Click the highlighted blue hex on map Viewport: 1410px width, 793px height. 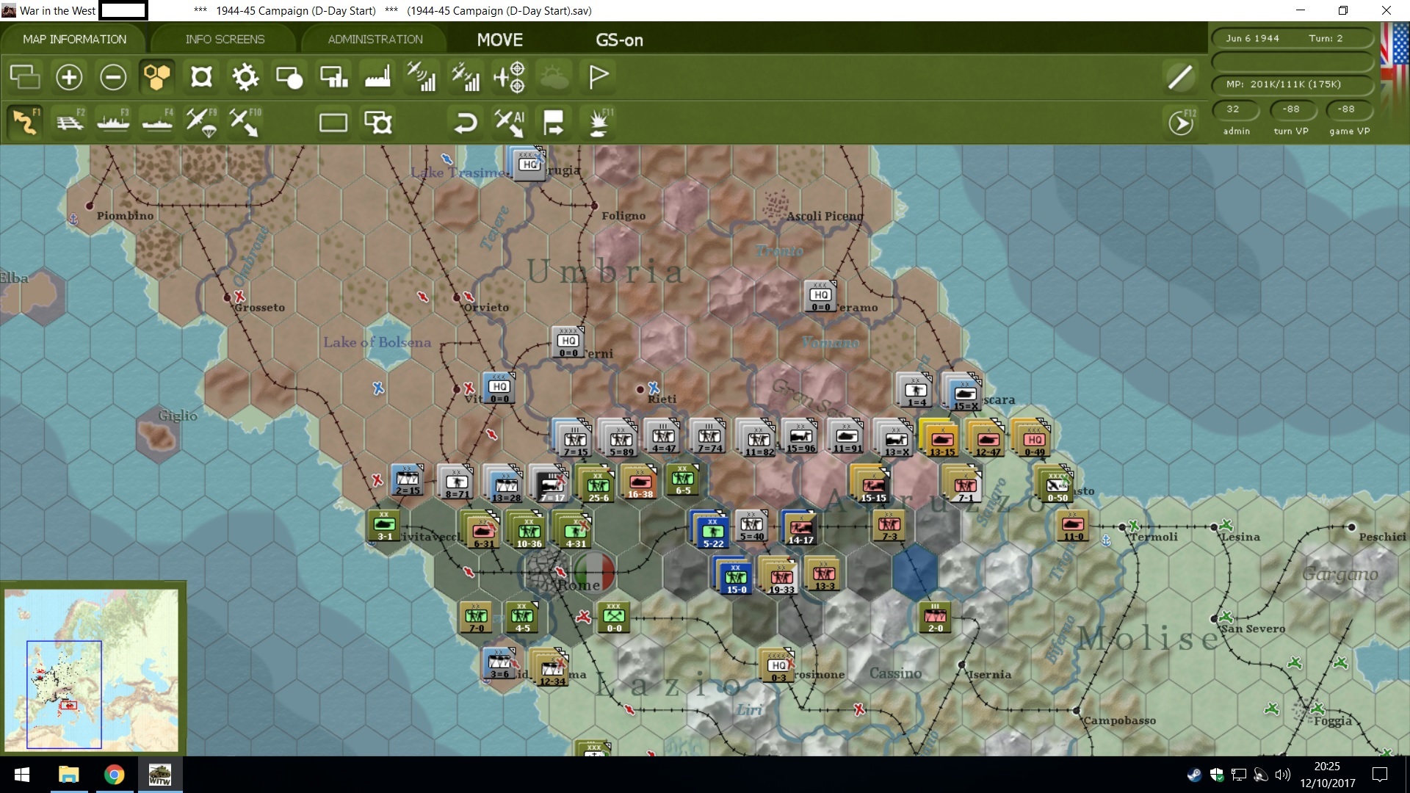point(914,571)
